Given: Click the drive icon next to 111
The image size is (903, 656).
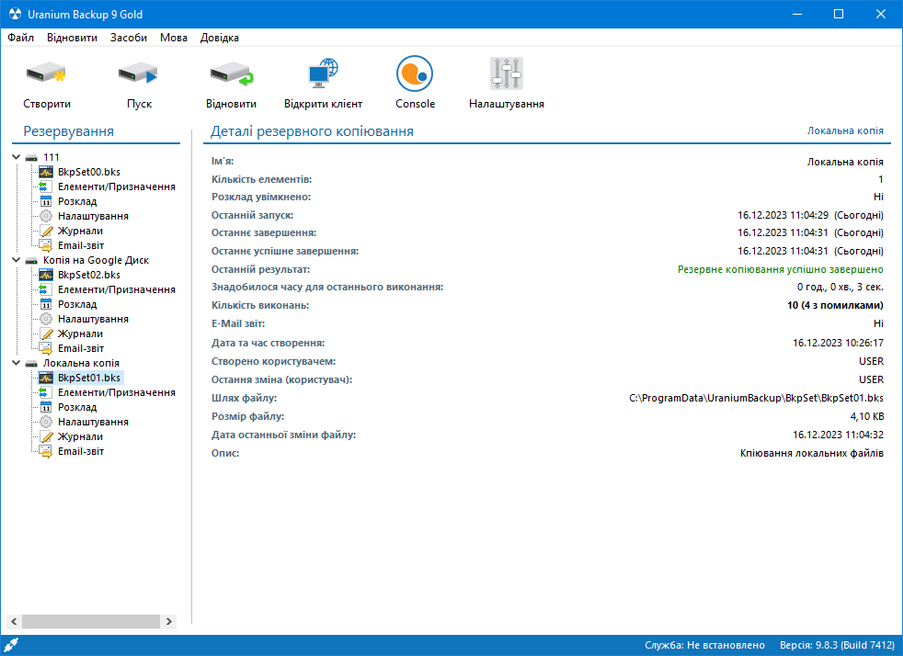Looking at the screenshot, I should pos(31,158).
